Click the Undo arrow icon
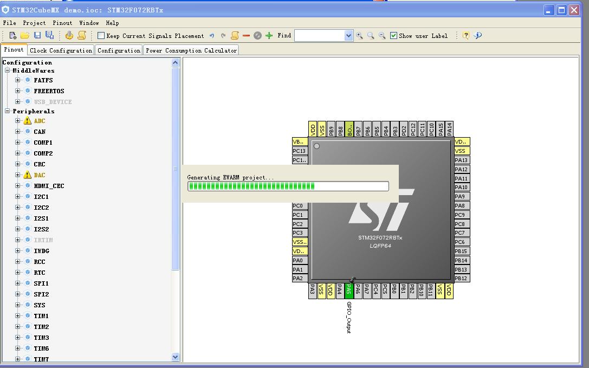The width and height of the screenshot is (589, 368). tap(212, 36)
